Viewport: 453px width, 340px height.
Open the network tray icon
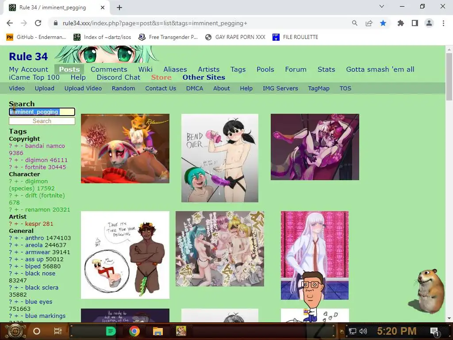352,331
